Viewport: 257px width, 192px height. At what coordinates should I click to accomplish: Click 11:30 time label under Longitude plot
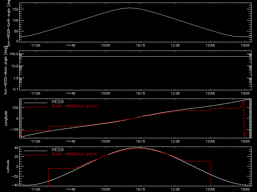(36, 141)
